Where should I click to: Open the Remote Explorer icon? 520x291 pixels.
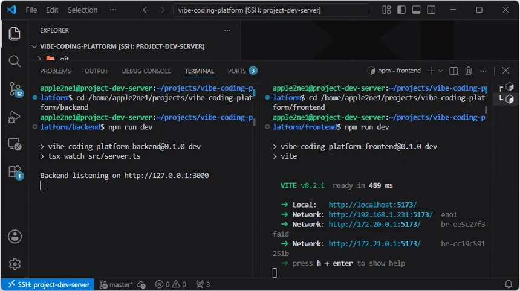point(15,144)
